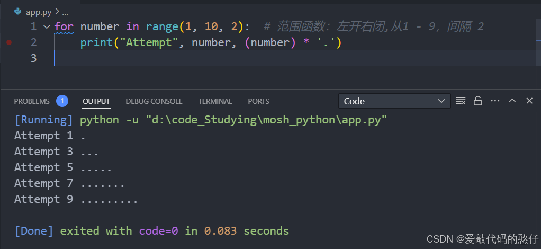Click the file path d:\code_Studying\mosh_python\app.py
This screenshot has height=249, width=541.
click(x=266, y=120)
